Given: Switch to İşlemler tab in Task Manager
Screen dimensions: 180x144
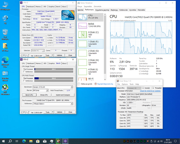Looking at the screenshot, I should (80, 10).
